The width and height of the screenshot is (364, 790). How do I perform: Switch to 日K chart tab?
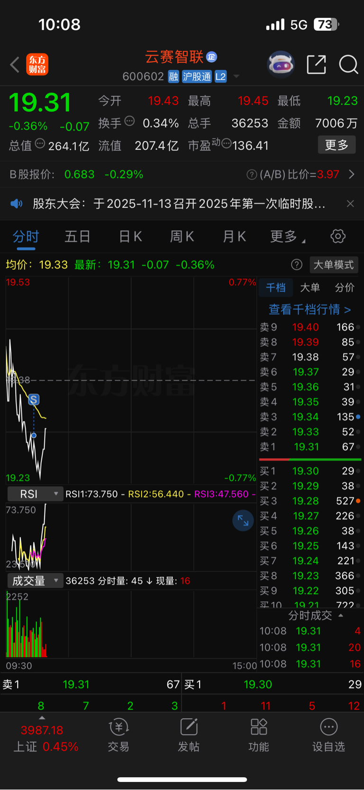(130, 237)
